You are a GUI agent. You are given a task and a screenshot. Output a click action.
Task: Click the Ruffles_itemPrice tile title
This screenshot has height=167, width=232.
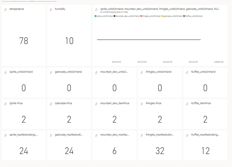point(201,103)
